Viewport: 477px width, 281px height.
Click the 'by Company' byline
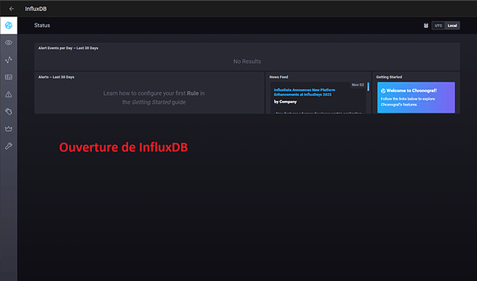[286, 101]
